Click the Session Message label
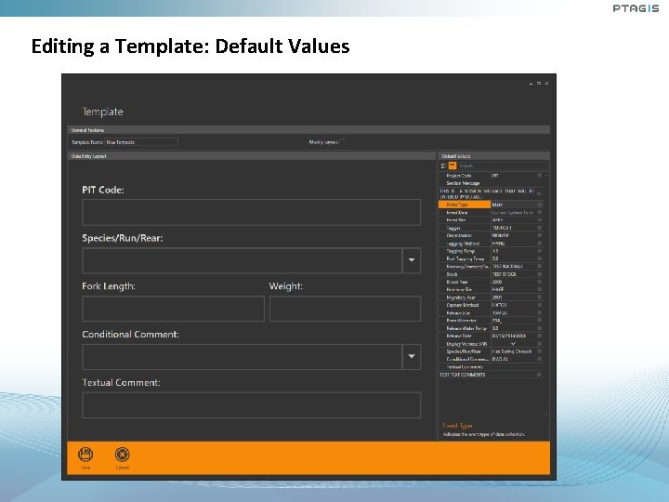Screen dimensions: 669x502 click(463, 183)
